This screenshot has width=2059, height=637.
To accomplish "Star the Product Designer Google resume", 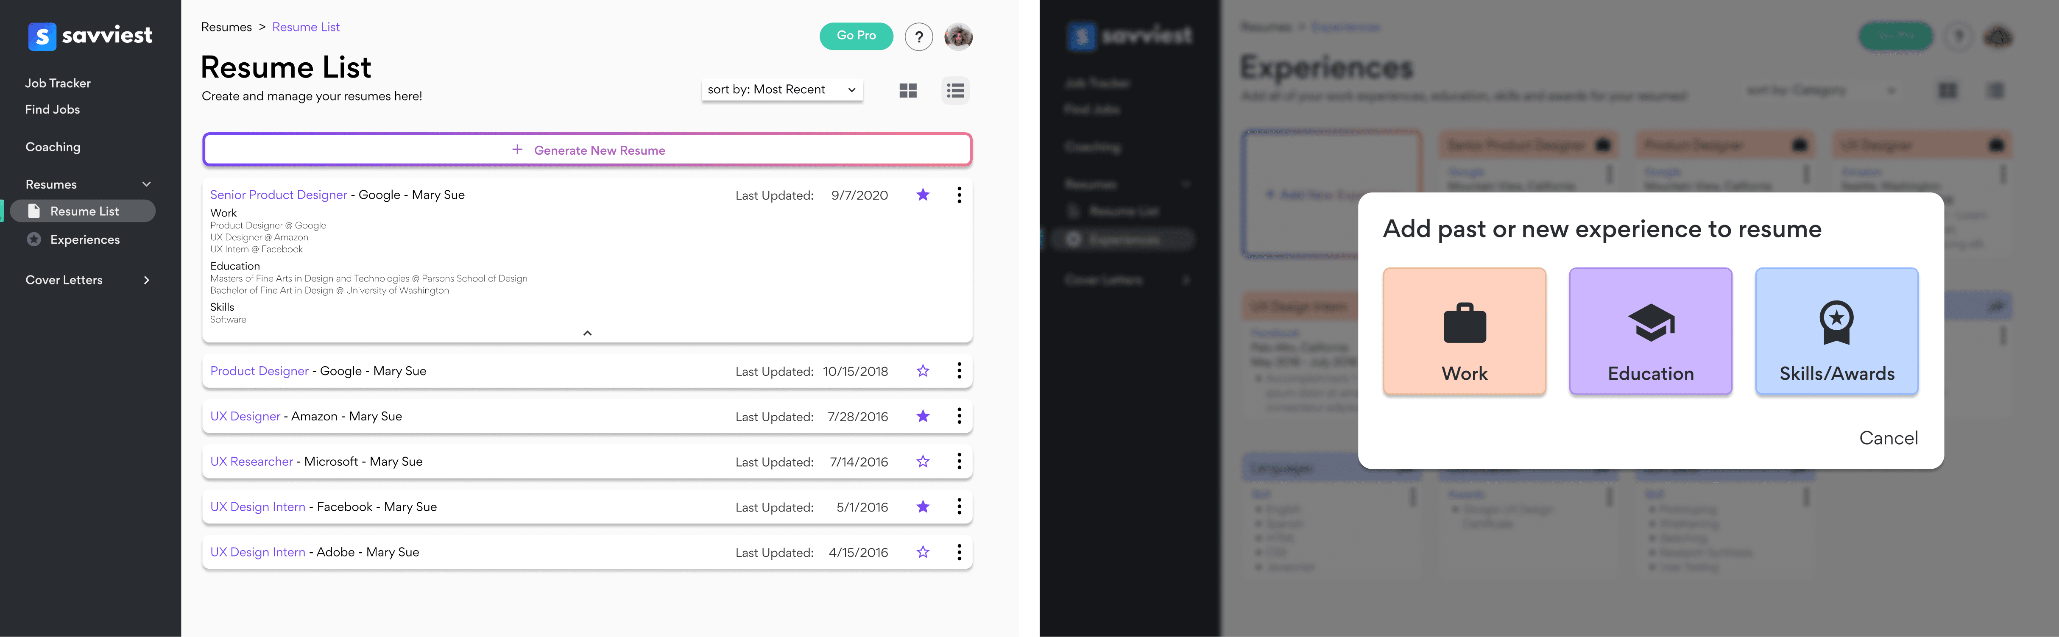I will [922, 371].
